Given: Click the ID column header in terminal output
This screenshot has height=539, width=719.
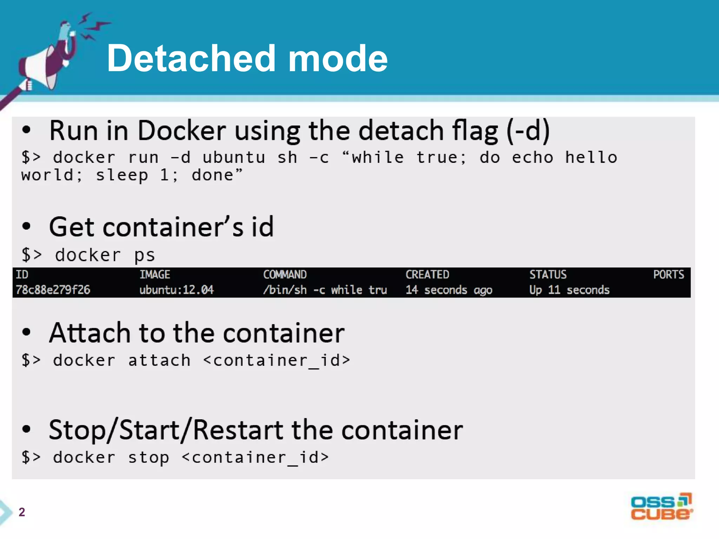Looking at the screenshot, I should (22, 274).
